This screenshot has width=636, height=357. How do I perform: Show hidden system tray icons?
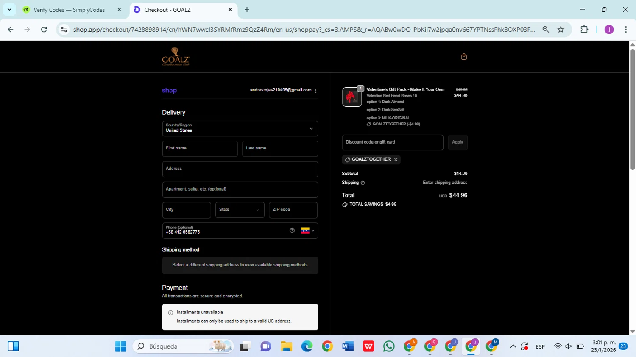coord(513,346)
